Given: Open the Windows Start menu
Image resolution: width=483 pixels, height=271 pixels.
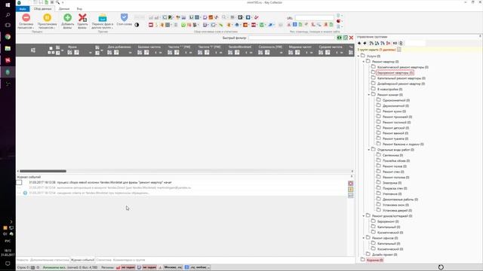Looking at the screenshot, I should click(x=8, y=5).
